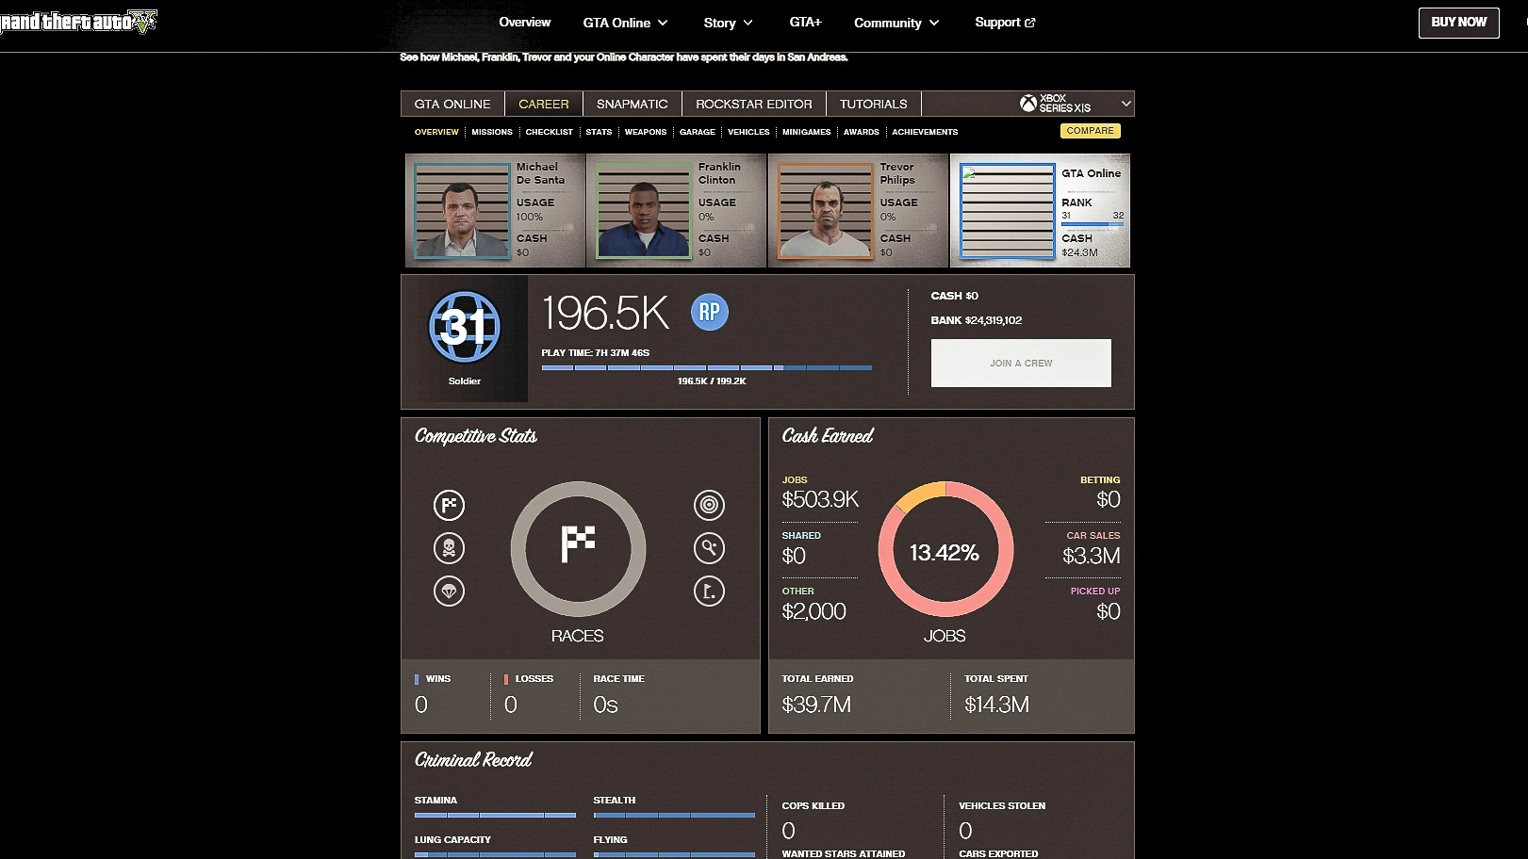Select the Michael De Santa character card
1528x859 pixels.
click(495, 211)
